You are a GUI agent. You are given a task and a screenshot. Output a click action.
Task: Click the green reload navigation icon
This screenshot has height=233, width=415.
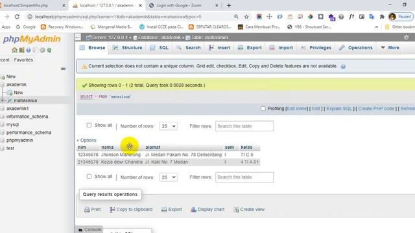[49, 50]
